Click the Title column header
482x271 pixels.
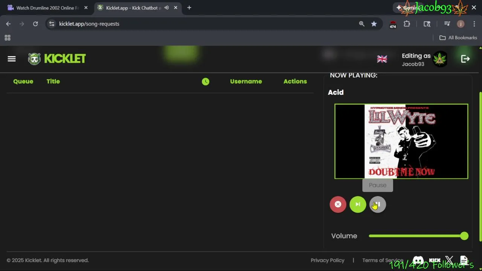(53, 81)
